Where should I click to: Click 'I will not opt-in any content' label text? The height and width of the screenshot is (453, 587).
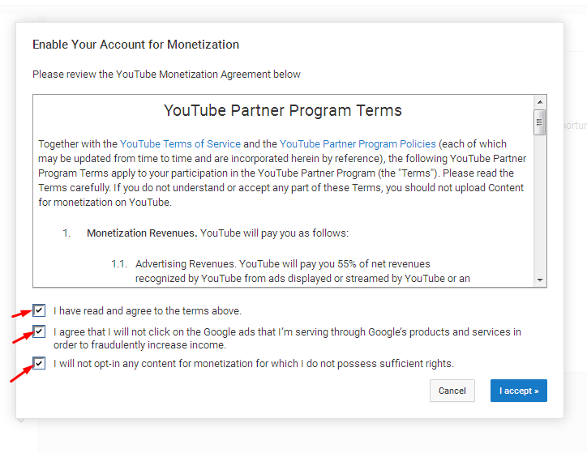tap(254, 364)
